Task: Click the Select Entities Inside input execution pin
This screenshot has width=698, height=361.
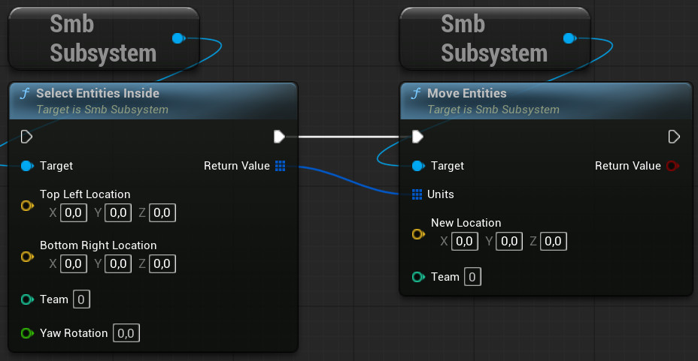Action: pos(27,137)
